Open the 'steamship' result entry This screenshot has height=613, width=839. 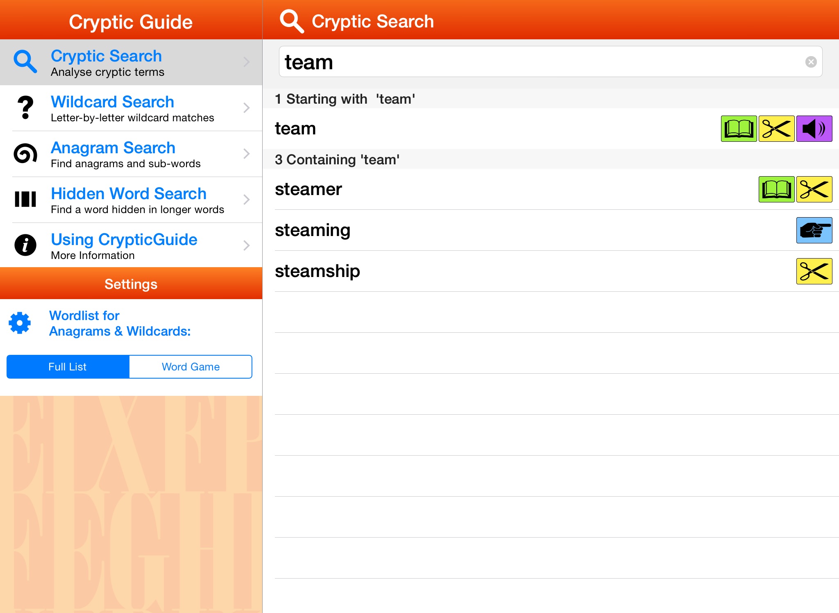317,271
